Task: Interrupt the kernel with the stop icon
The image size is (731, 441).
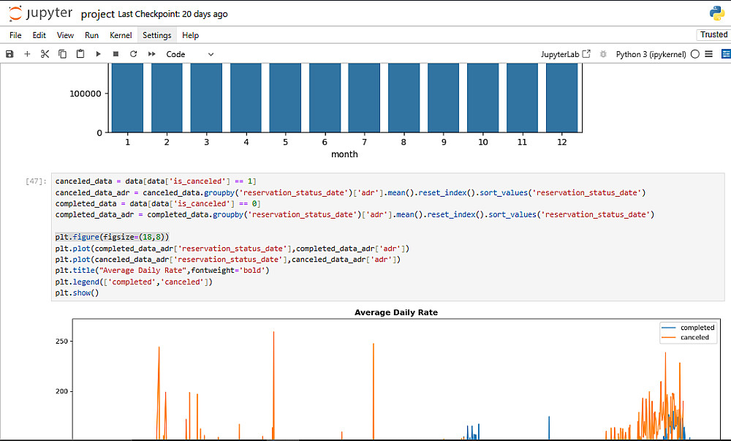Action: click(115, 54)
